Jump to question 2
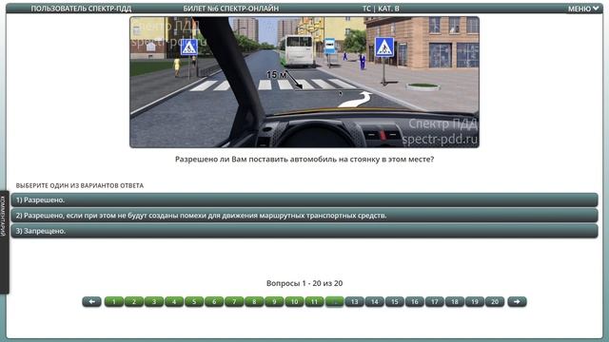The height and width of the screenshot is (342, 609). (134, 302)
